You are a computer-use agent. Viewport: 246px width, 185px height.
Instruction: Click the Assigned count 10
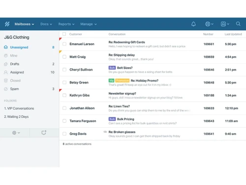point(53,72)
